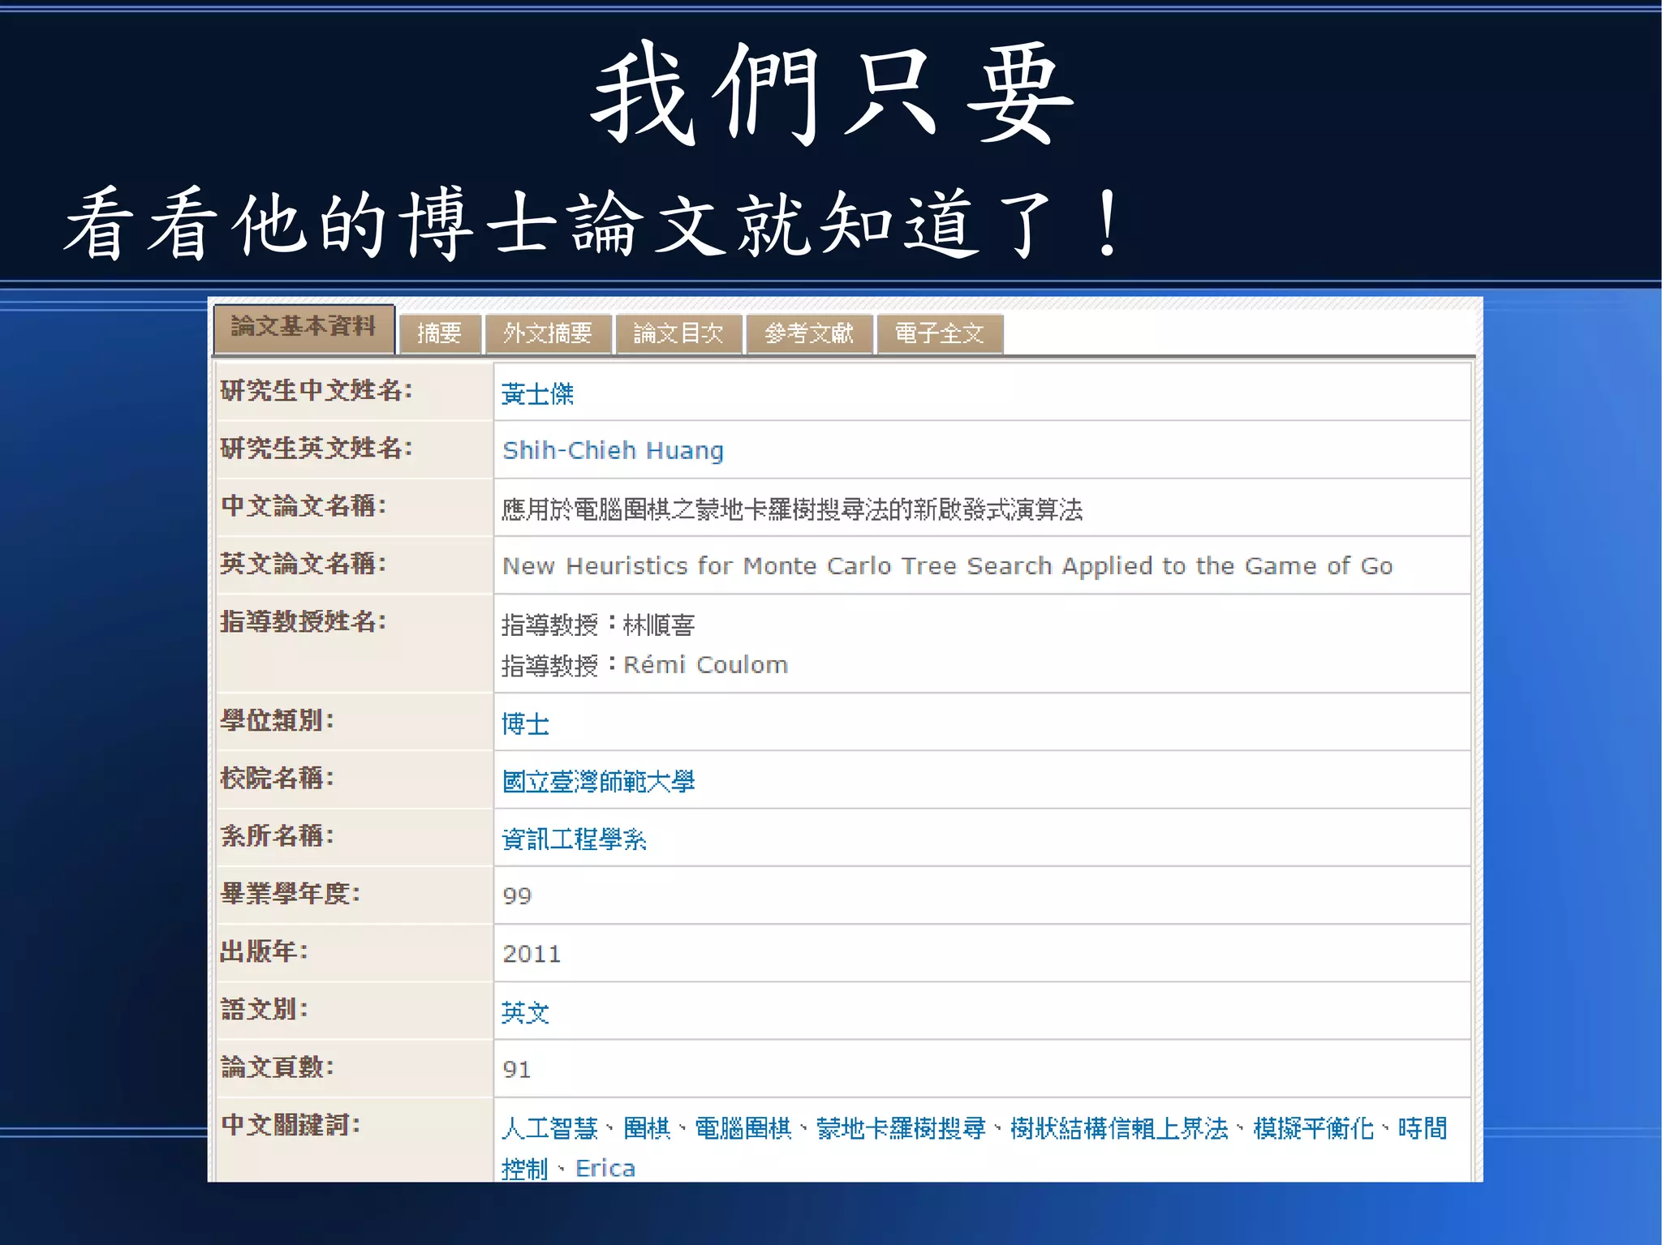This screenshot has width=1662, height=1245.
Task: Click the 圍棋 keyword link
Action: coord(647,1128)
